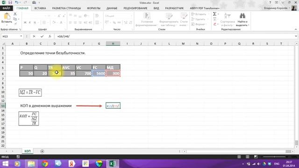Screen dimensions: 299x168
Task: Click the ENG language indicator in tray
Action: tap(277, 164)
